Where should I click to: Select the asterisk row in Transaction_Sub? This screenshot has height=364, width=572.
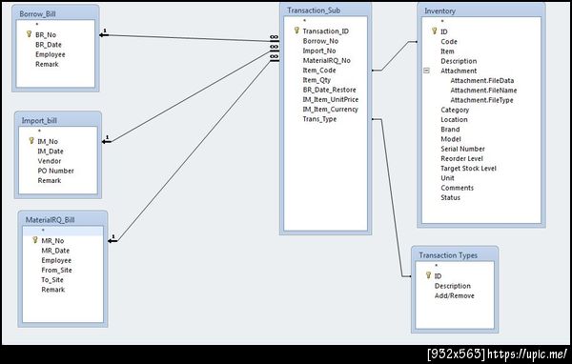[325, 21]
